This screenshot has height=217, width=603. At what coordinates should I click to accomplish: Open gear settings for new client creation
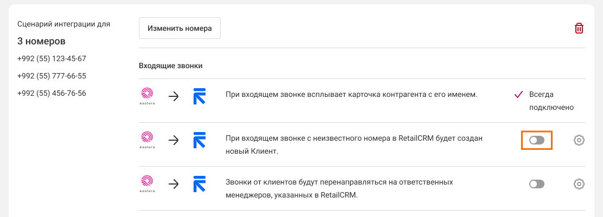tap(579, 141)
